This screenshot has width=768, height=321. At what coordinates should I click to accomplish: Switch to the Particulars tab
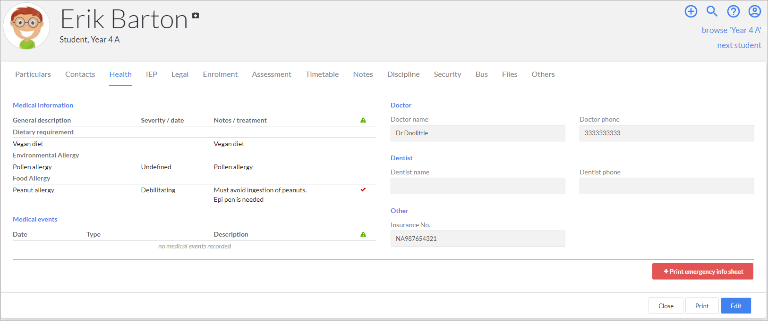point(33,74)
